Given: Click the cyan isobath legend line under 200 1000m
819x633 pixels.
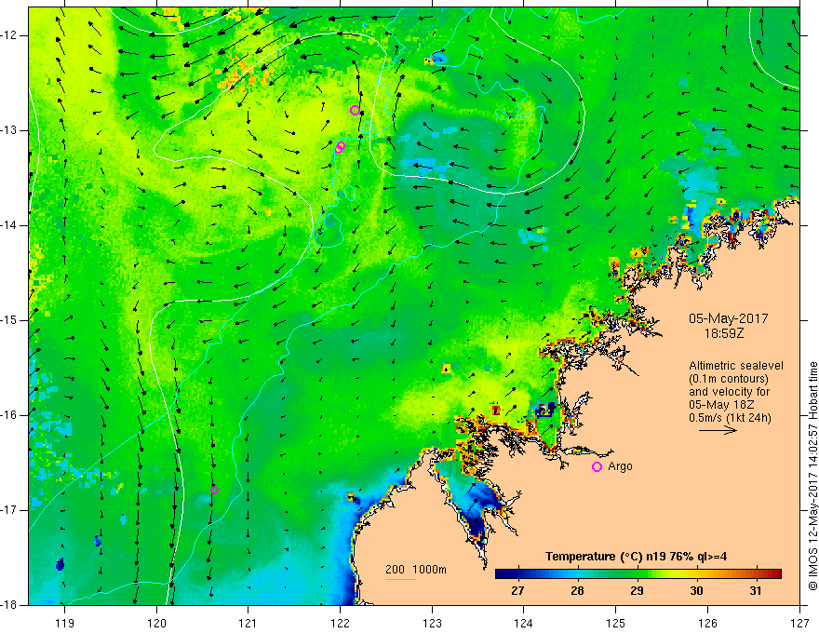Looking at the screenshot, I should (x=401, y=579).
